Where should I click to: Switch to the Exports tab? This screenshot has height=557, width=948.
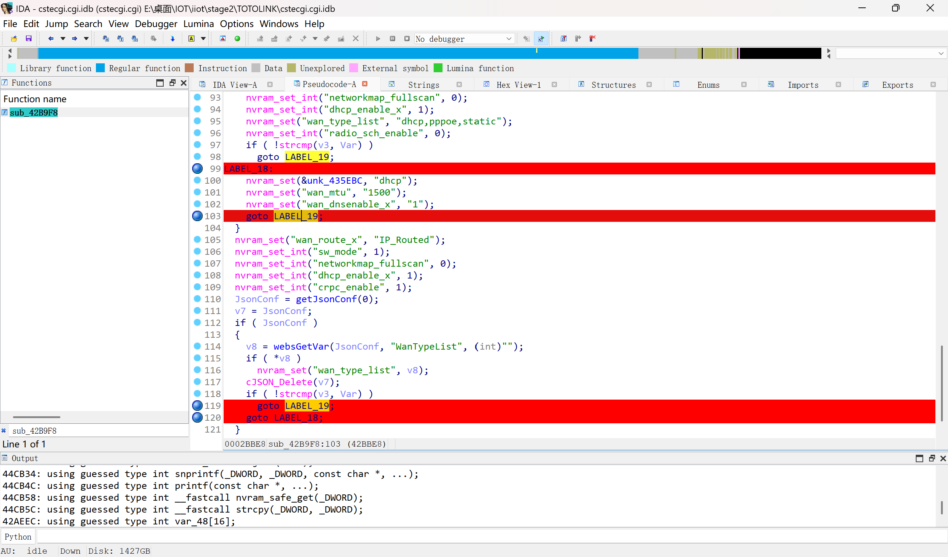pyautogui.click(x=898, y=85)
